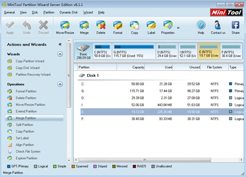Select F:(NTFS) block in disk map

[231, 51]
